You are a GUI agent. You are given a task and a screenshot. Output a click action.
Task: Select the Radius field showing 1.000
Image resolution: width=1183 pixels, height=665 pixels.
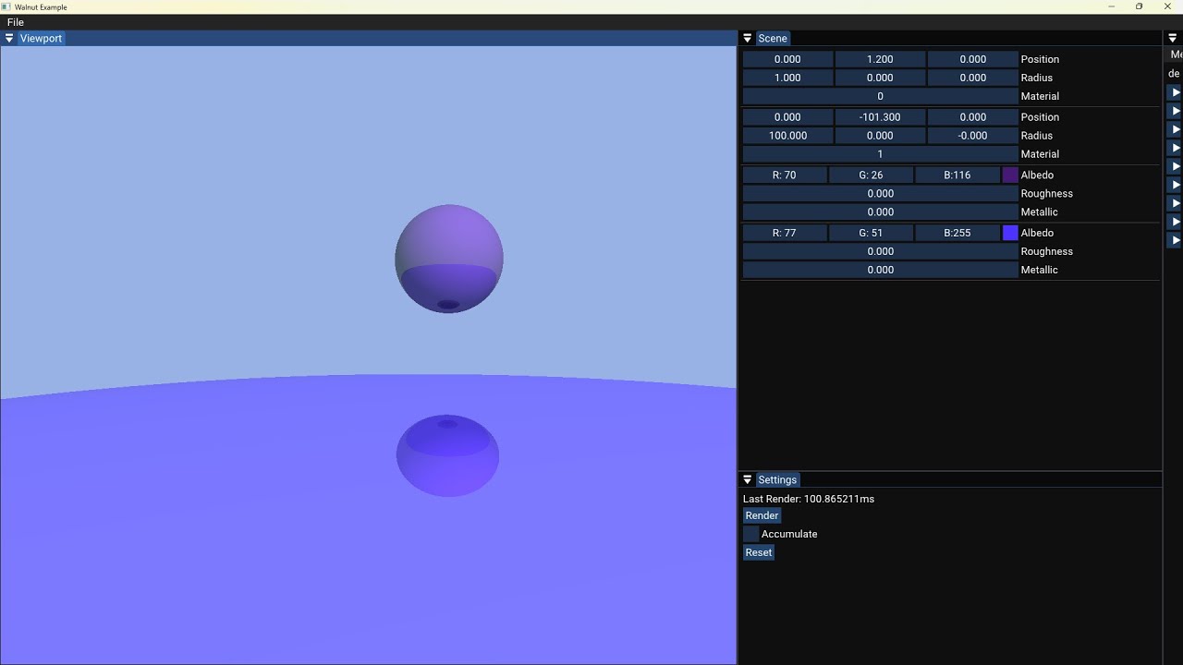[787, 78]
